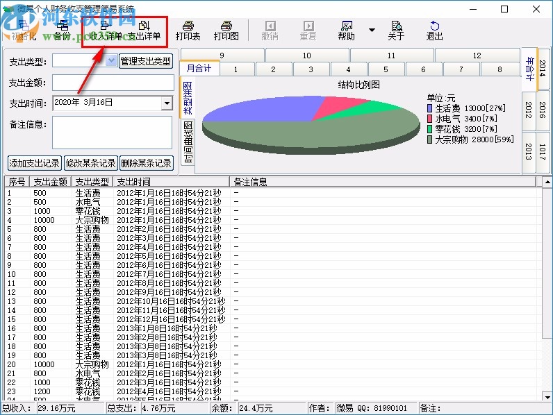Switch to month tab 8
This screenshot has width=553, height=415.
[x=500, y=69]
